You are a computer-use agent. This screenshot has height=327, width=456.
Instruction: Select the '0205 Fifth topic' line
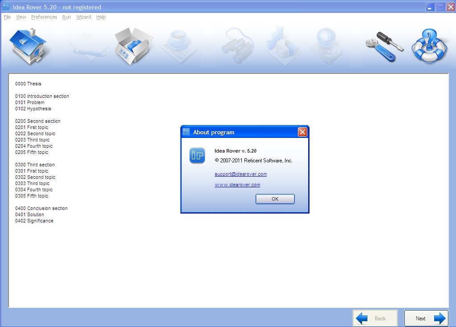tap(32, 152)
